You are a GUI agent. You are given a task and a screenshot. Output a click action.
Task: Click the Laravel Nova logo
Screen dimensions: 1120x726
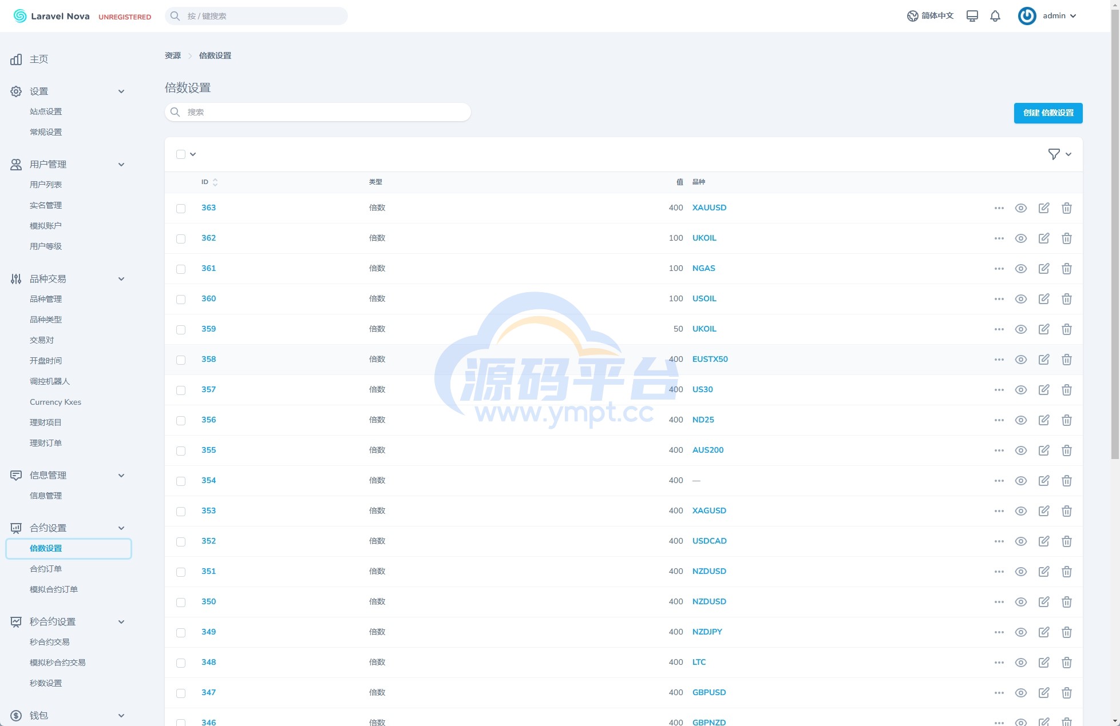pyautogui.click(x=52, y=16)
